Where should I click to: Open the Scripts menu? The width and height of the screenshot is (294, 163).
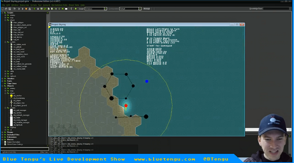click(34, 5)
